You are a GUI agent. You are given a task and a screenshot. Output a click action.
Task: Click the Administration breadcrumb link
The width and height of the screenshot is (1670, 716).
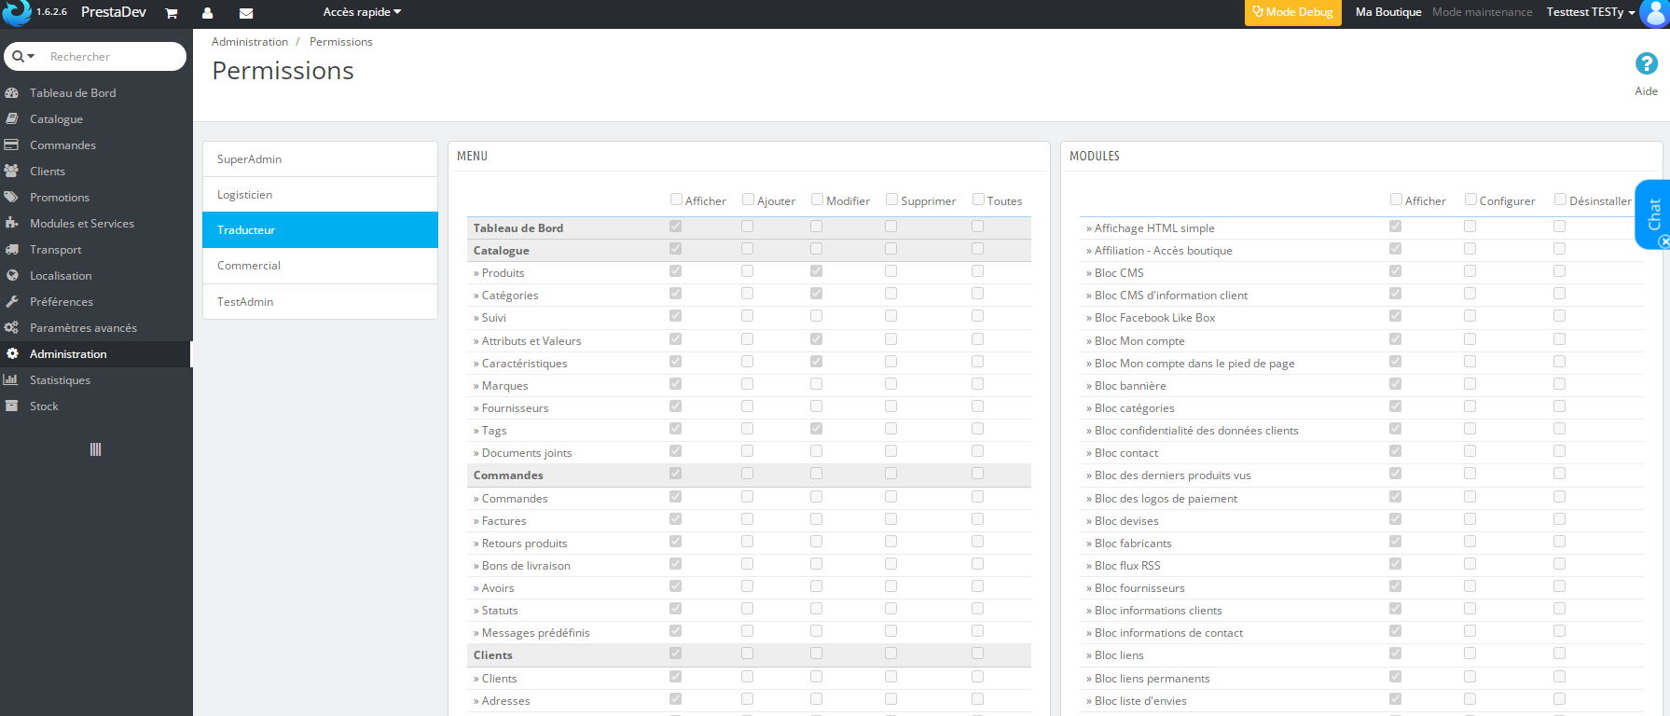click(250, 42)
